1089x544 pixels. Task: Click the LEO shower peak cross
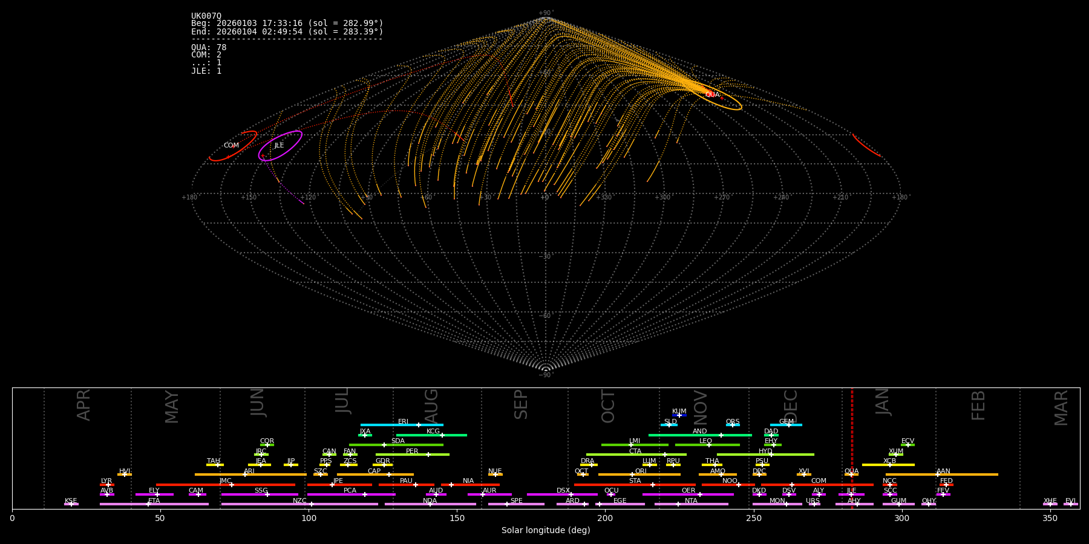709,445
